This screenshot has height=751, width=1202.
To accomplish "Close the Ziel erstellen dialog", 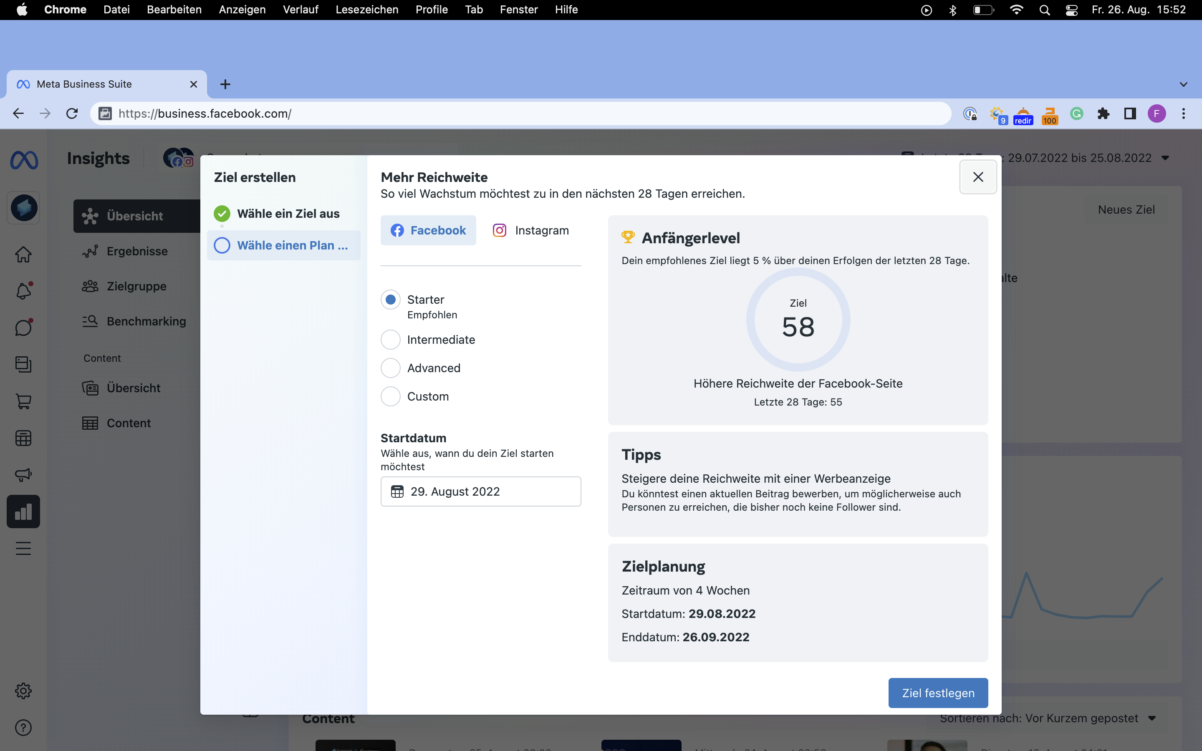I will (x=977, y=177).
